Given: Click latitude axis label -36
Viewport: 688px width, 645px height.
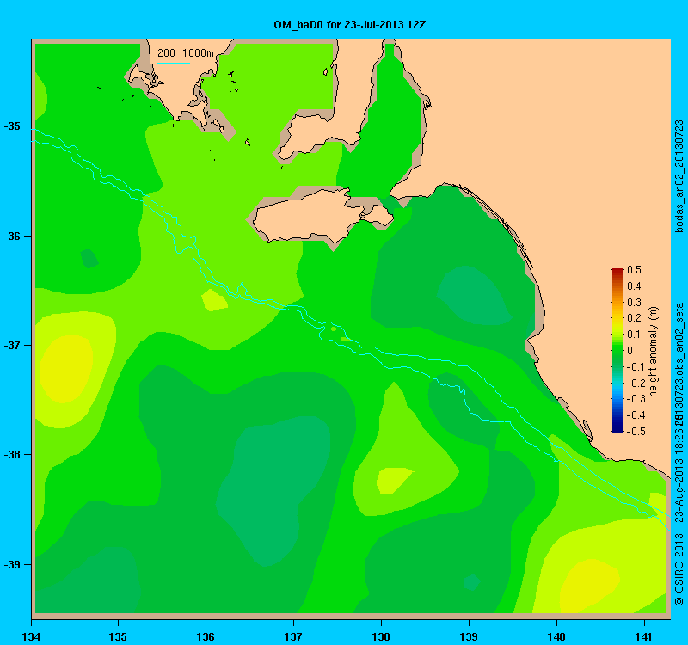Looking at the screenshot, I should coord(12,236).
